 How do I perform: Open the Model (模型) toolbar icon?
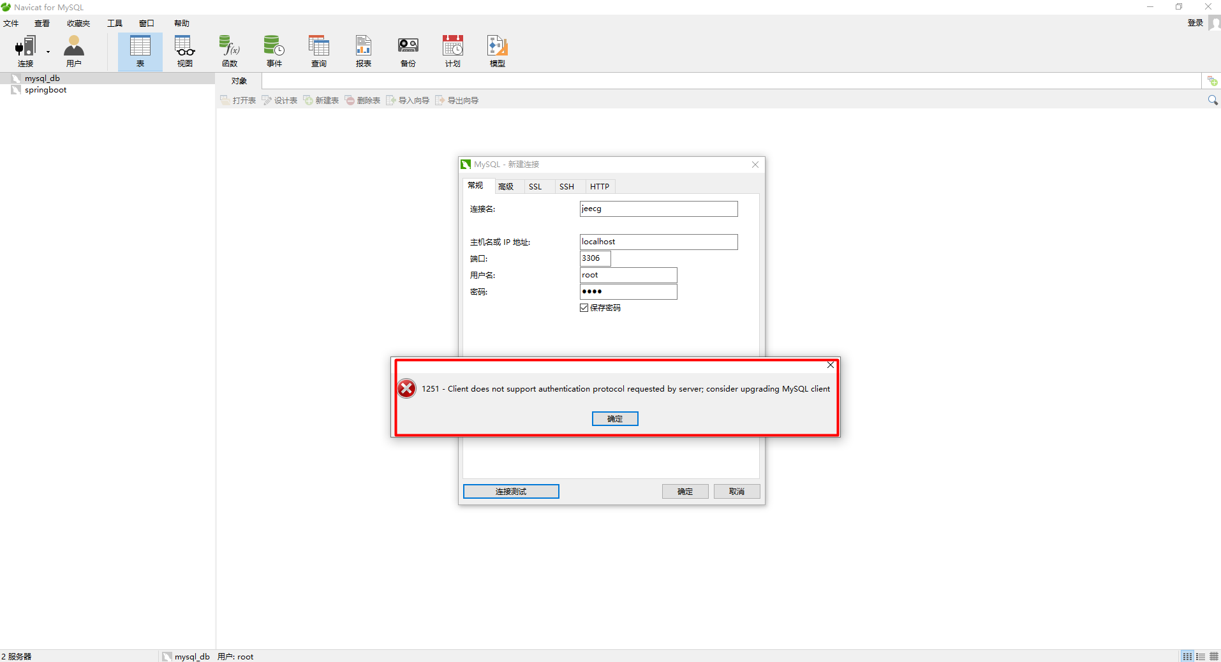(498, 51)
